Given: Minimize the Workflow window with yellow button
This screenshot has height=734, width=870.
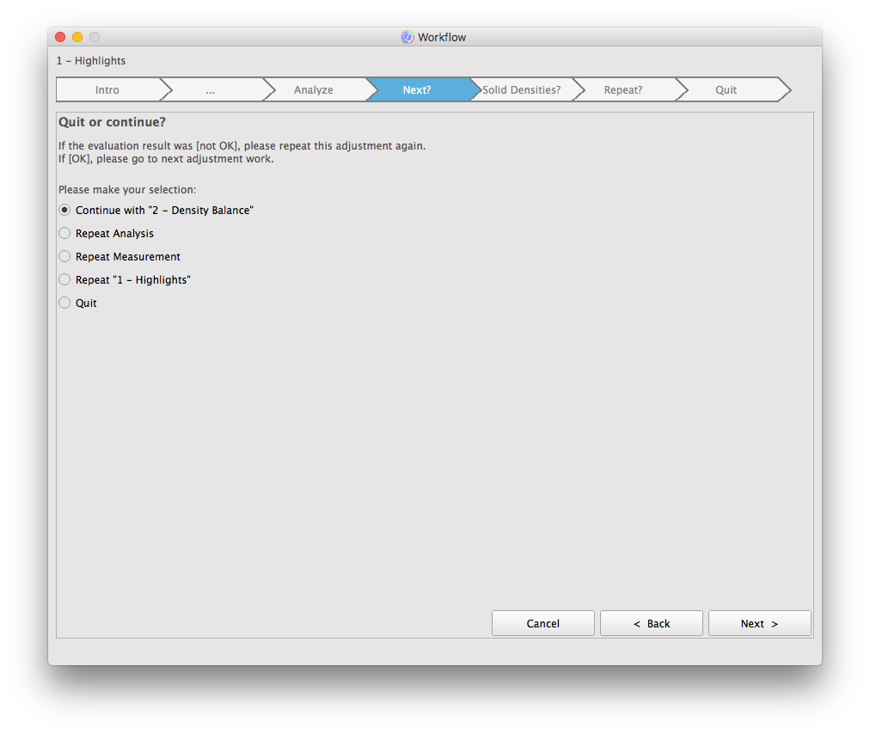Looking at the screenshot, I should click(77, 37).
